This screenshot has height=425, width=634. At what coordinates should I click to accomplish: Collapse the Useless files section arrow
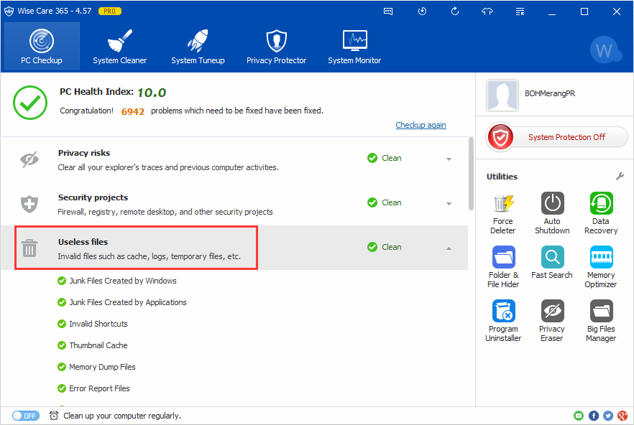449,248
